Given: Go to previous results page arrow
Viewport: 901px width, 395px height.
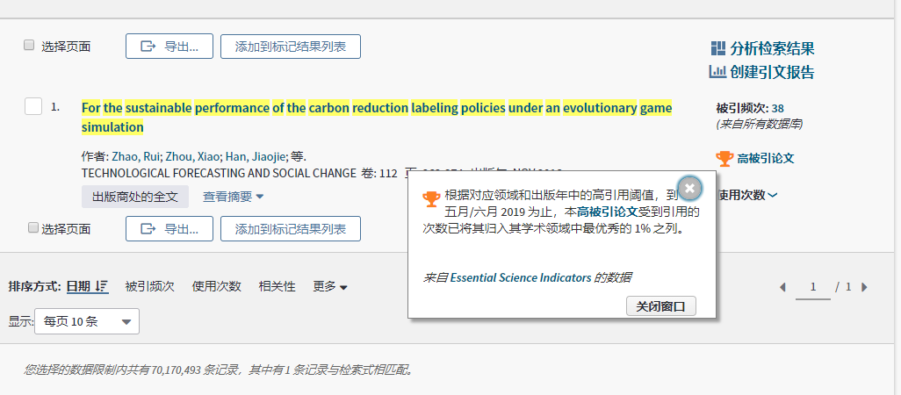Looking at the screenshot, I should pyautogui.click(x=783, y=287).
